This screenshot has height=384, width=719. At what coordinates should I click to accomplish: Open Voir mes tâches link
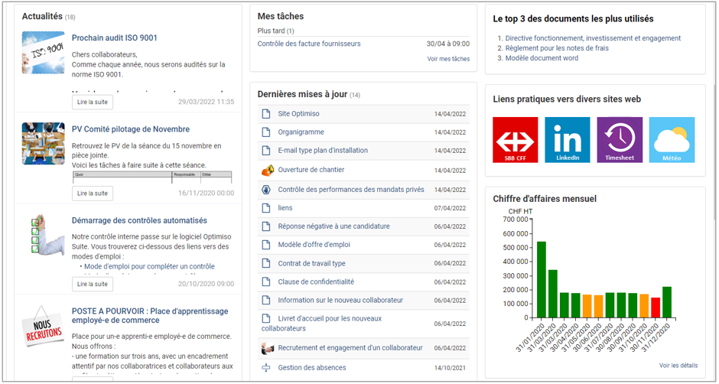coord(448,59)
